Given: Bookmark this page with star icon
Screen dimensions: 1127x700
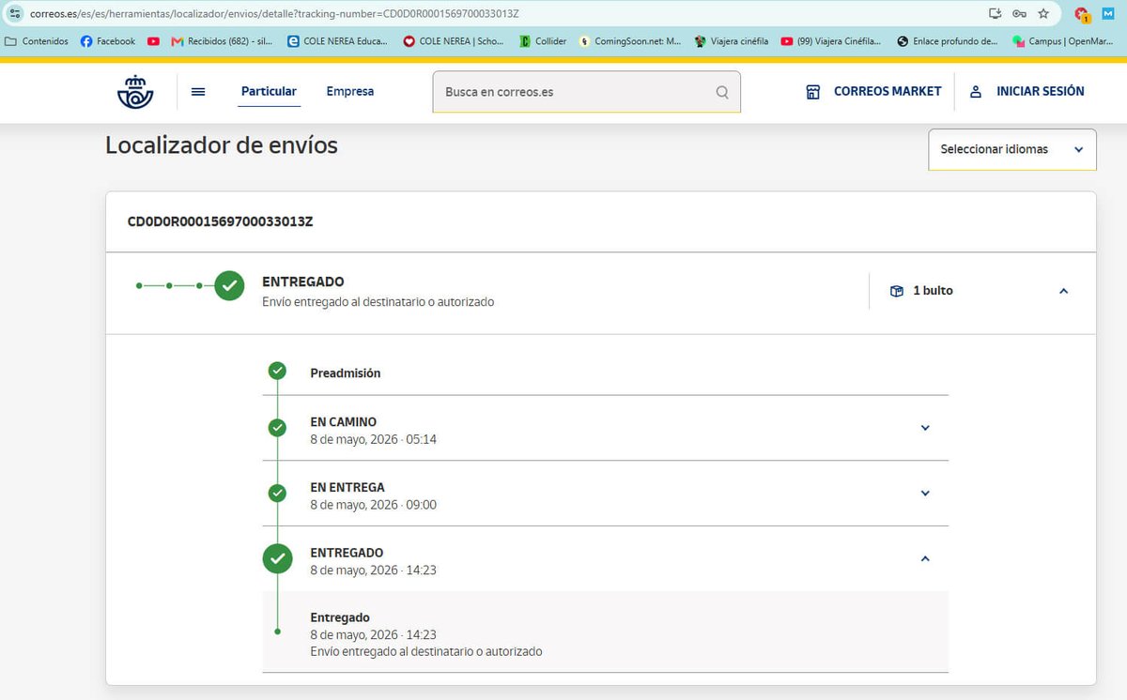Looking at the screenshot, I should pos(1043,13).
